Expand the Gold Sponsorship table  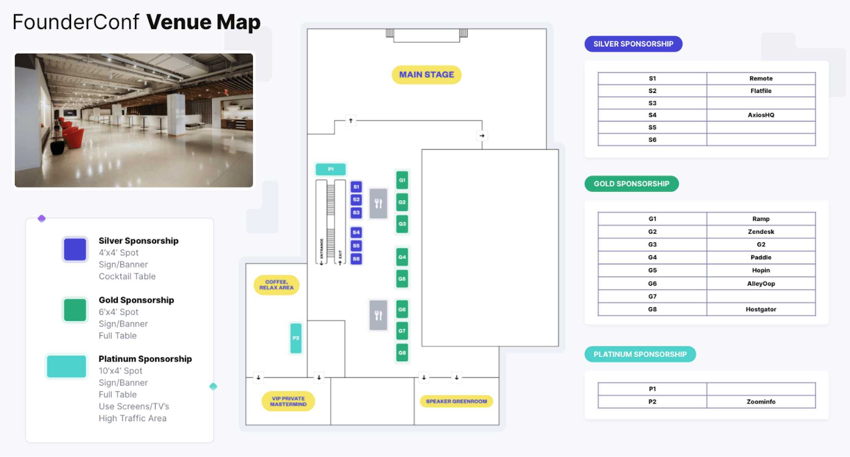631,184
